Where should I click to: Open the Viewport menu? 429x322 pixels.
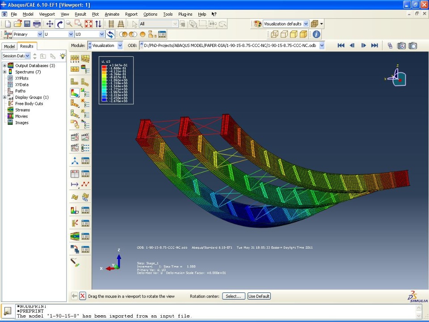click(47, 14)
